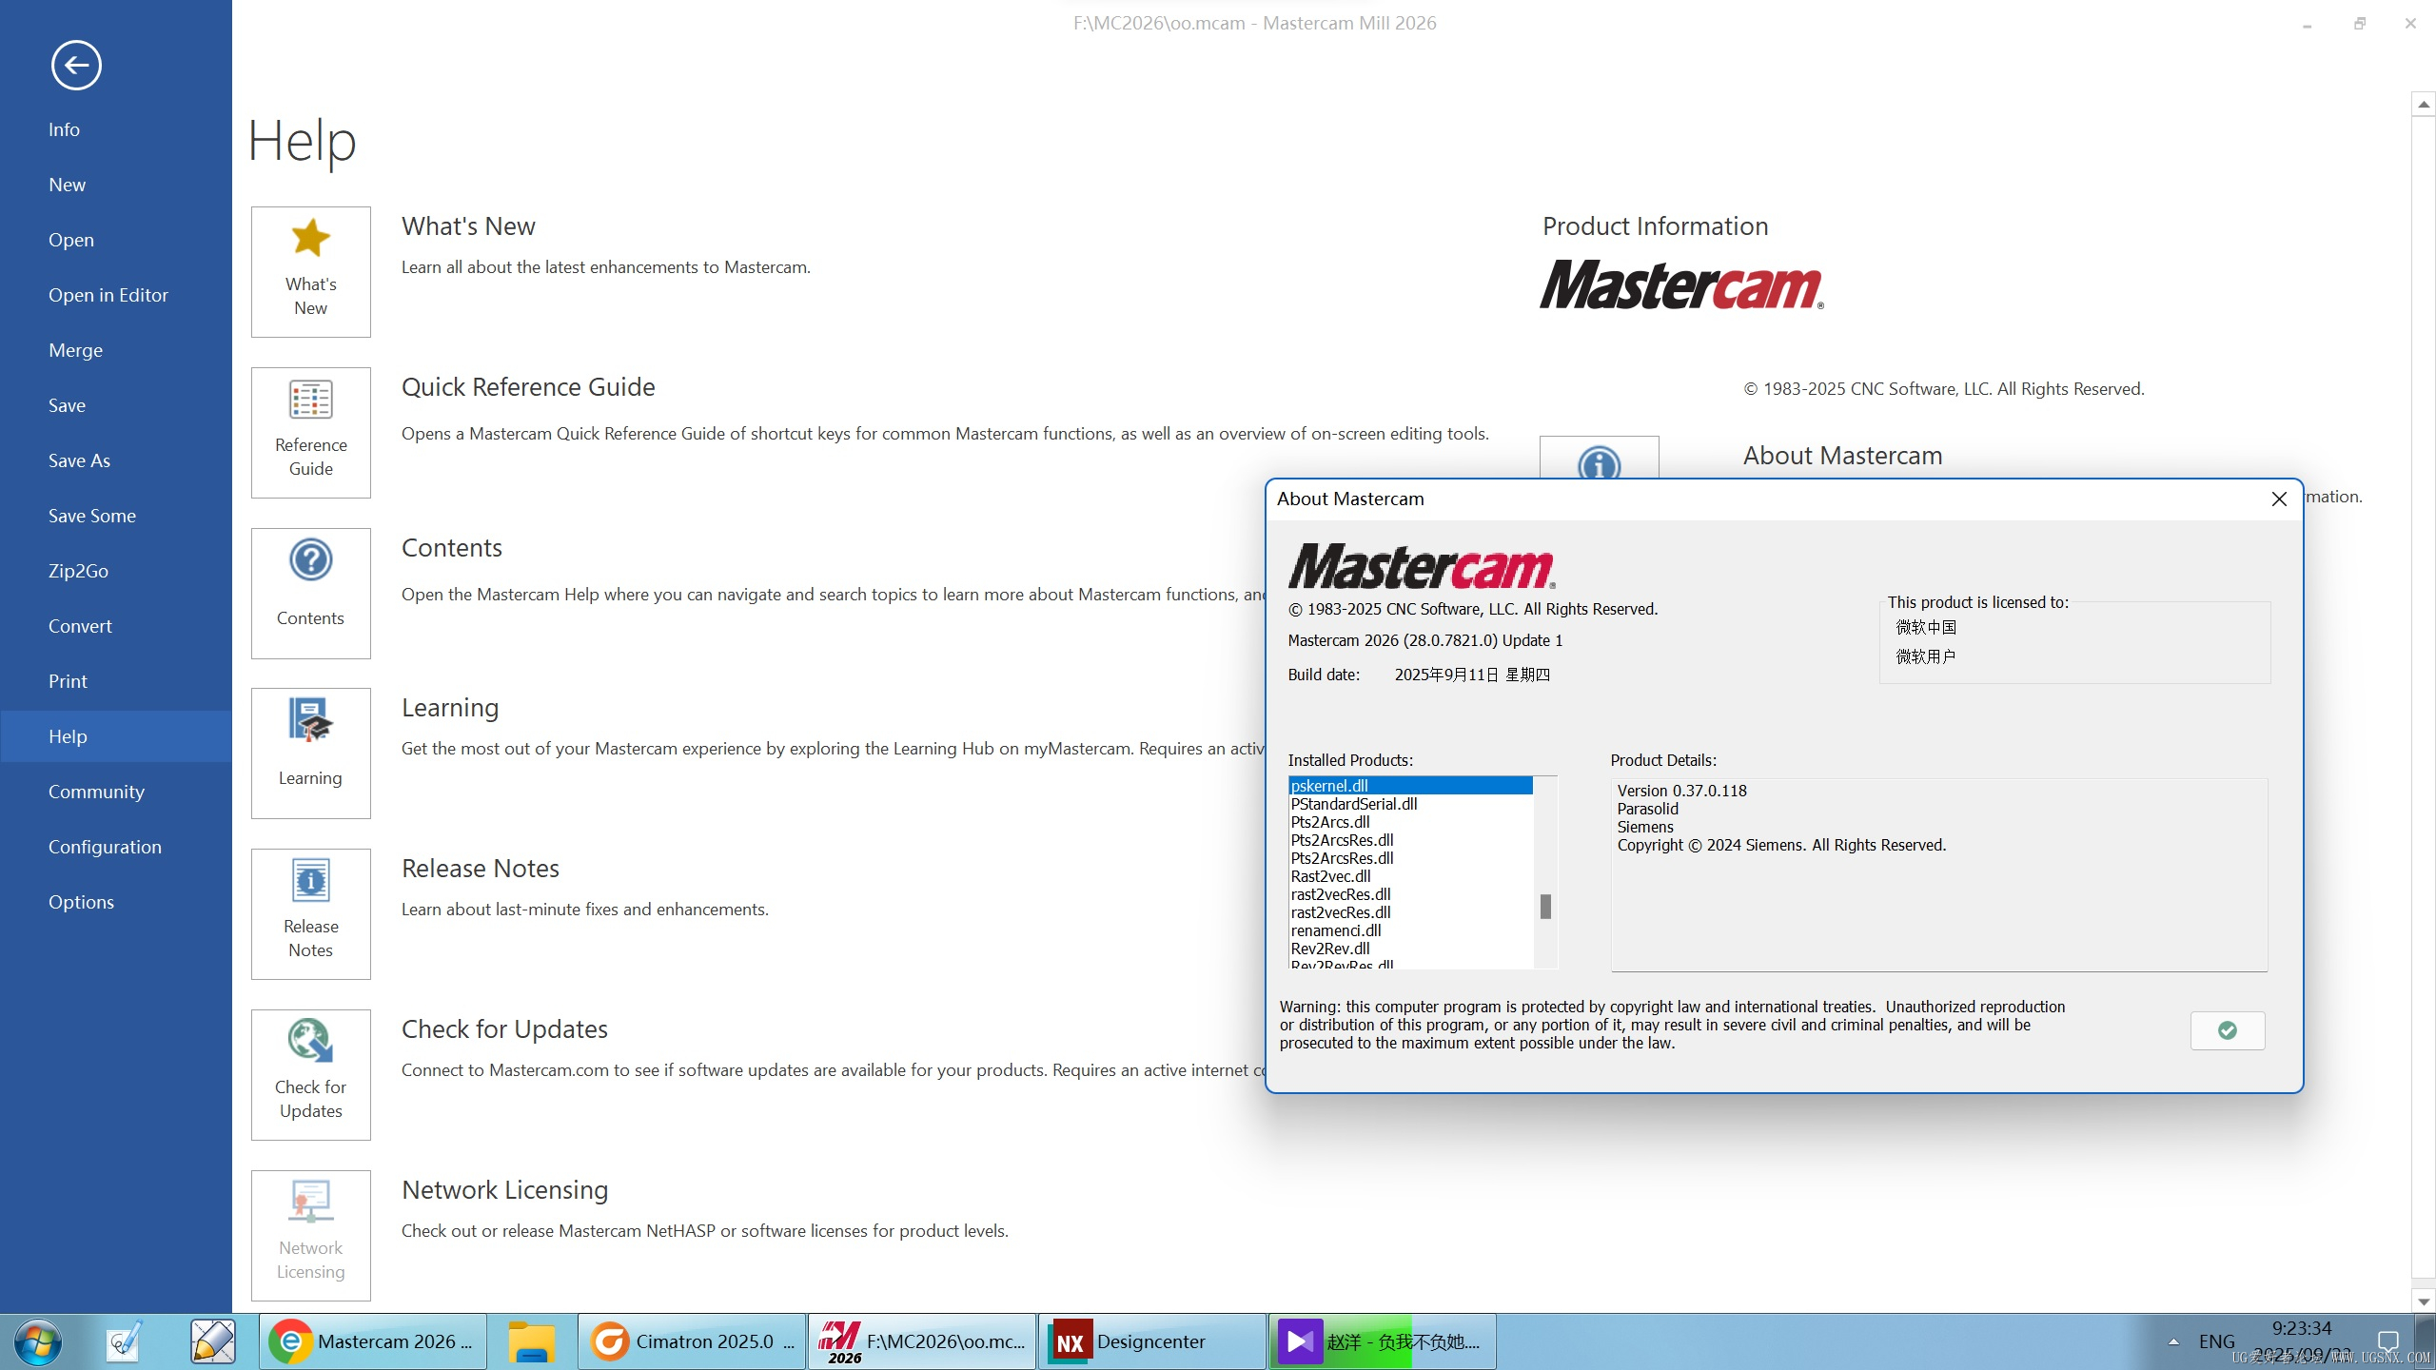The image size is (2436, 1370).
Task: Open the Convert page
Action: 116,626
